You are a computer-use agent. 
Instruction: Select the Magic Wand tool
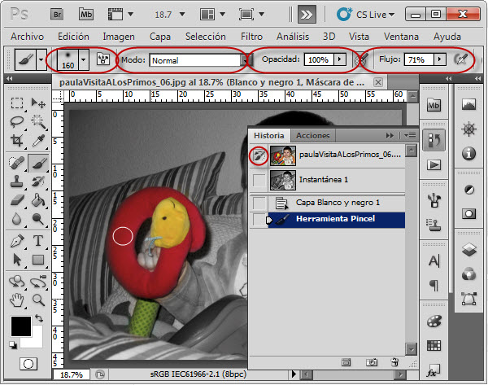[x=38, y=122]
